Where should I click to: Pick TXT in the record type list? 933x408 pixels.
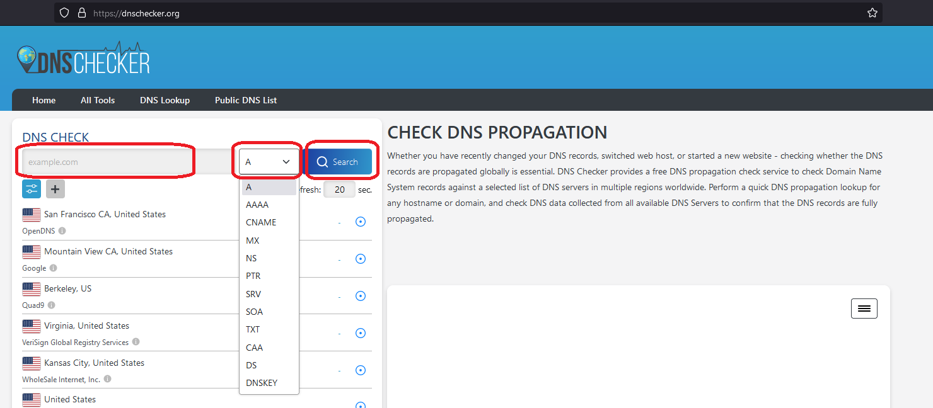click(253, 329)
